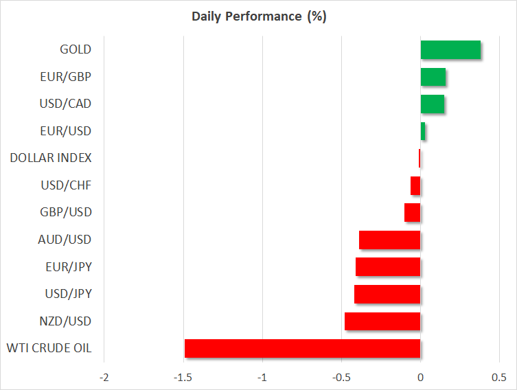Viewport: 517px width, 390px height.
Task: Click the -2 axis value
Action: 104,378
